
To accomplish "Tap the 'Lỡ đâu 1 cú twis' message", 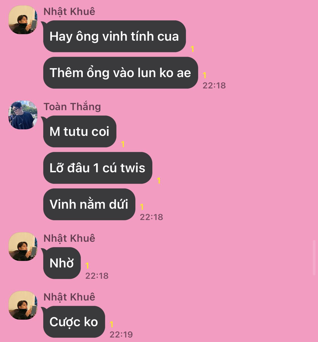I will pos(98,168).
